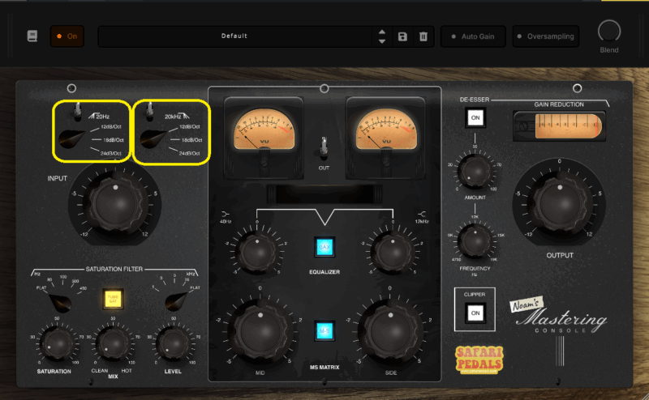Click the left VU meter
The height and width of the screenshot is (400, 649).
coord(262,130)
